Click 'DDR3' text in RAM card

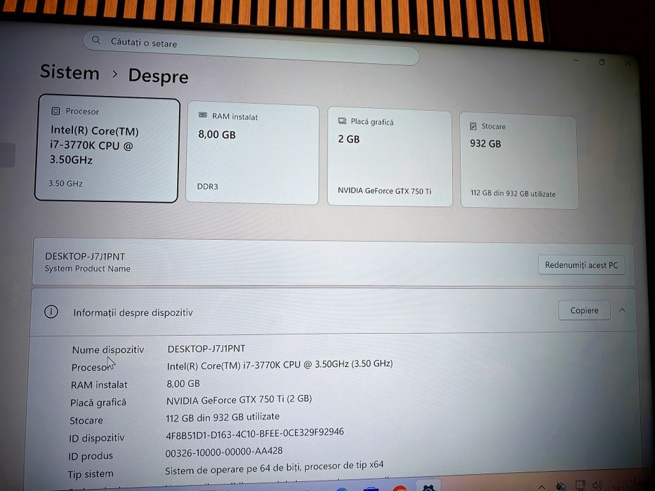[x=208, y=186]
